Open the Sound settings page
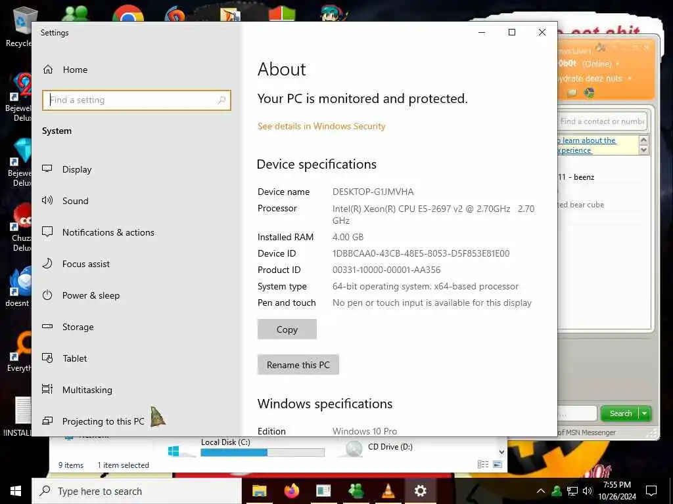Viewport: 673px width, 504px height. [x=65, y=201]
